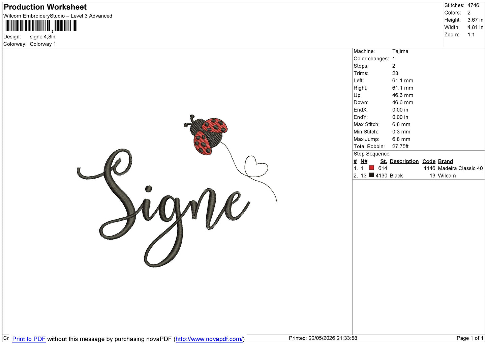Click the Min Stitch value 0.3 mm
The width and height of the screenshot is (487, 344).
(x=401, y=132)
